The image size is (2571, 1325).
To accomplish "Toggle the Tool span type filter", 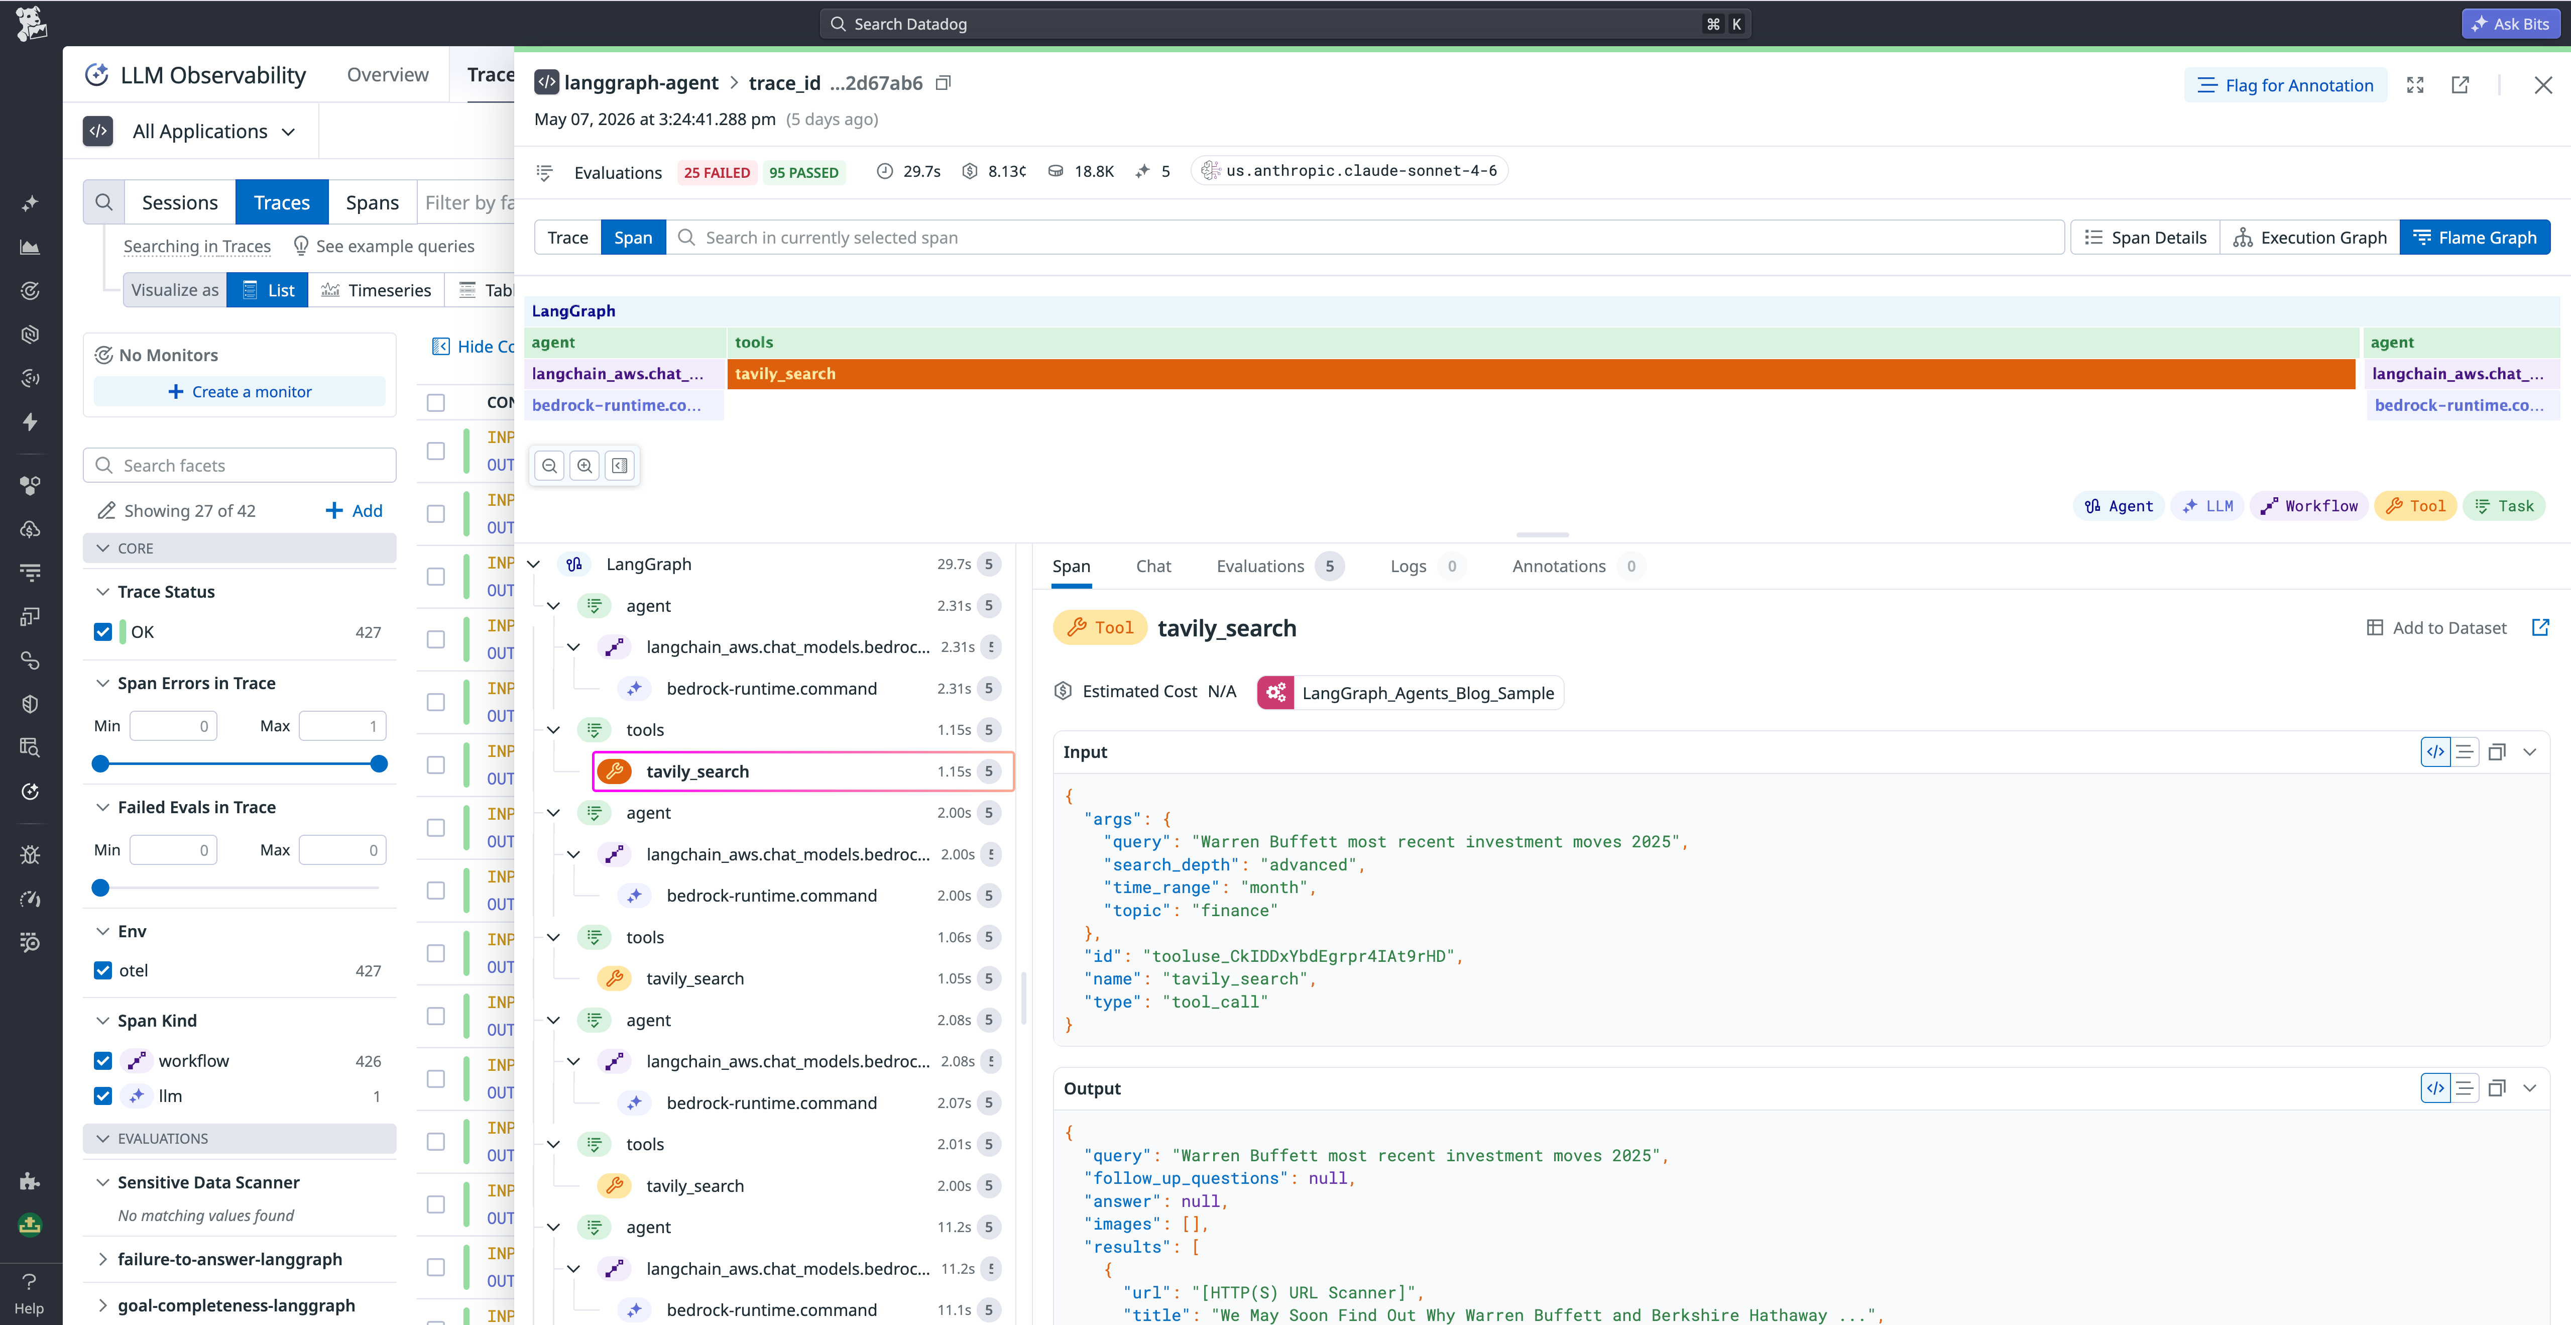I will click(2414, 506).
